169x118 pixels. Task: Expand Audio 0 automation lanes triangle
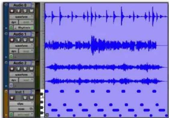(6, 28)
